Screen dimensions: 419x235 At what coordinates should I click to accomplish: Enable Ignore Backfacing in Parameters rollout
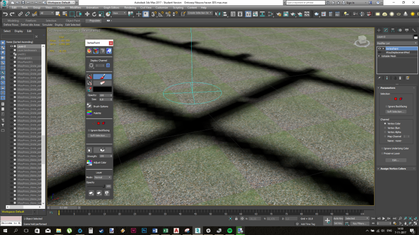(x=385, y=106)
